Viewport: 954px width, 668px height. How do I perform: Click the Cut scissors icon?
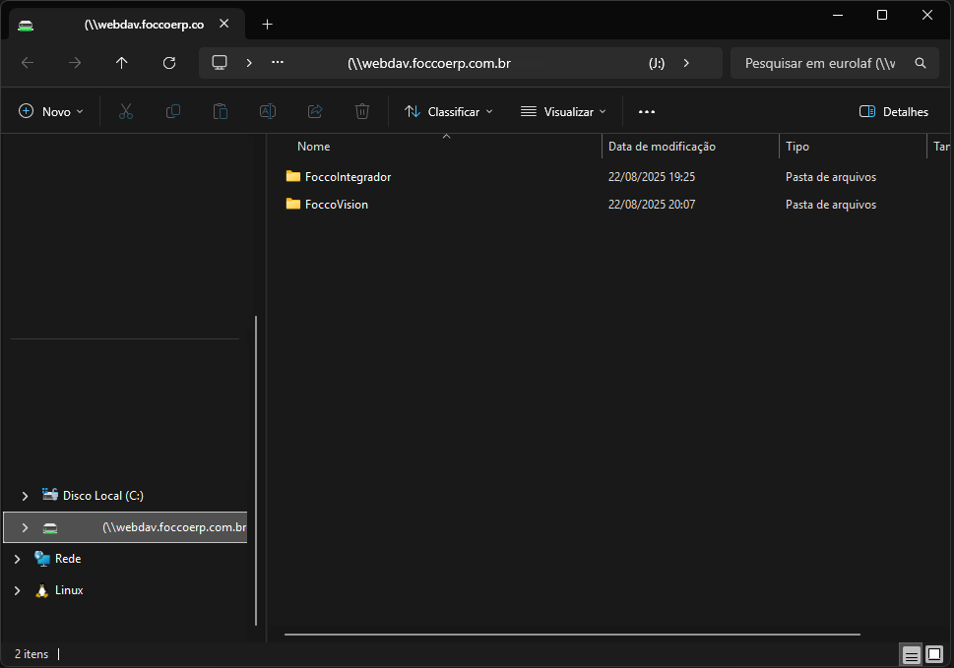point(126,112)
